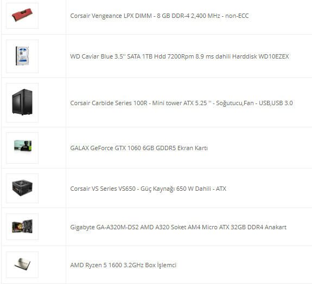The image size is (312, 284).
Task: Click WD Caviar Blue 1TB Harddisk link
Action: [x=180, y=56]
